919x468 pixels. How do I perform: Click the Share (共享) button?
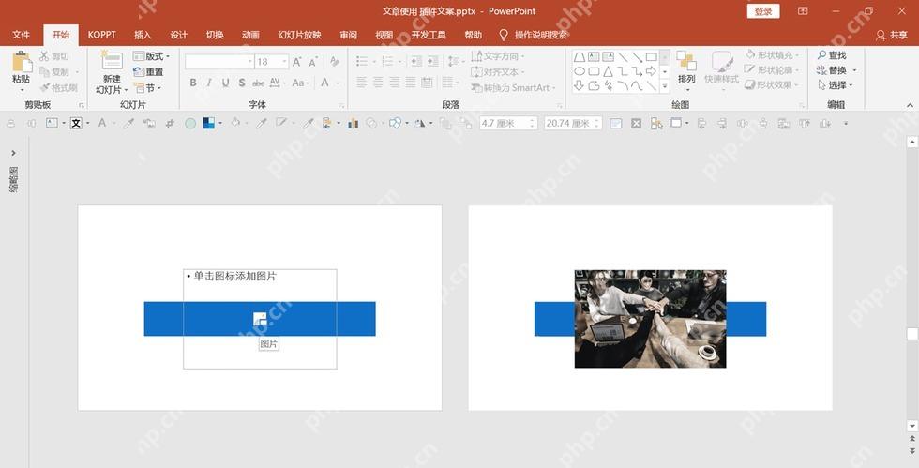point(892,36)
